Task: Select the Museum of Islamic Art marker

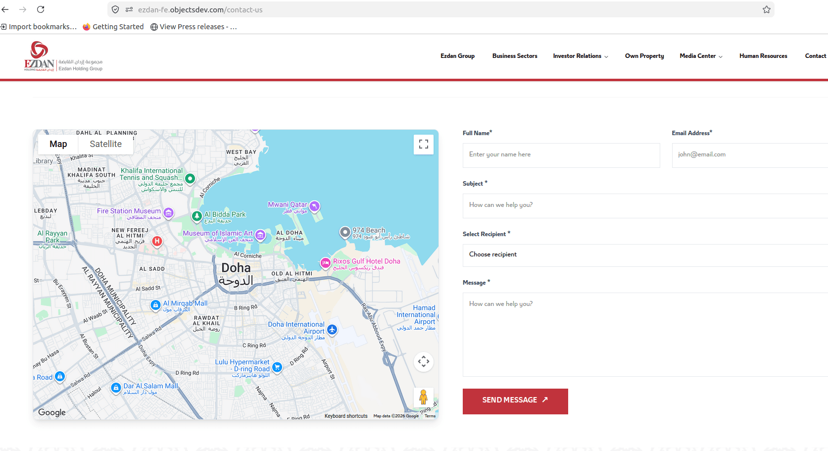Action: (260, 235)
